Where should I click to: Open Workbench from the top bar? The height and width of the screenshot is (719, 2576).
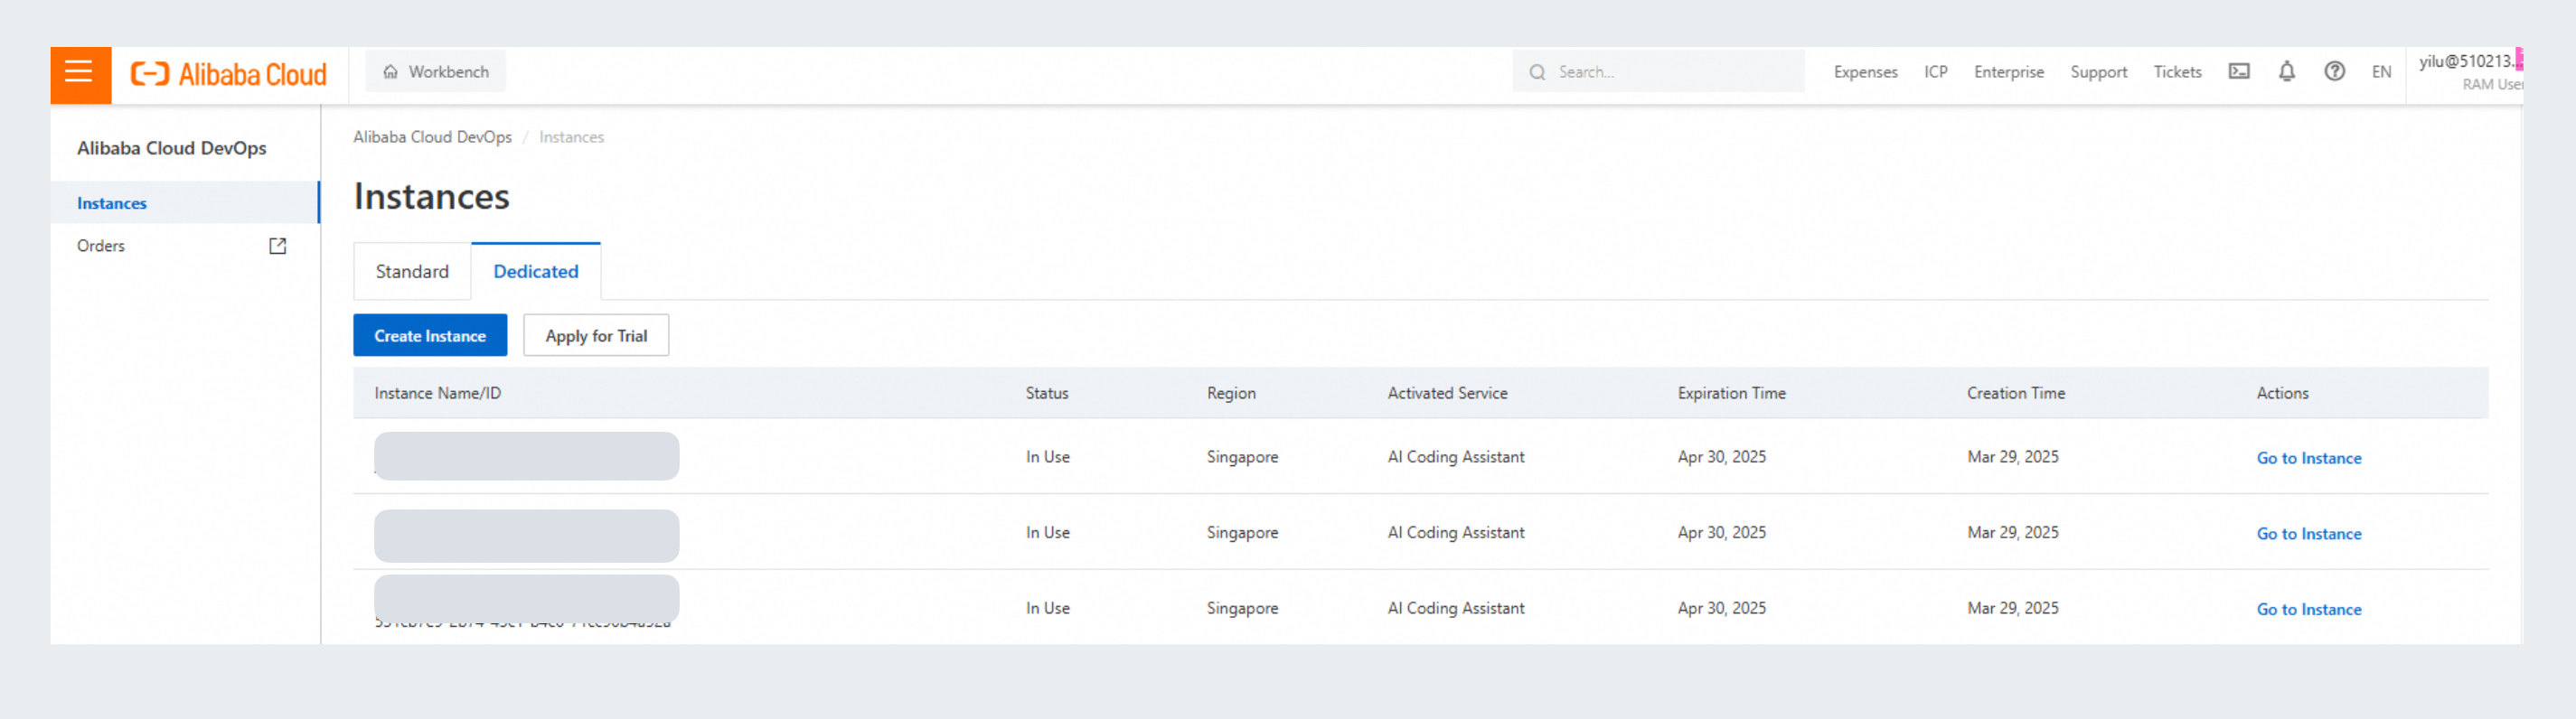click(436, 72)
